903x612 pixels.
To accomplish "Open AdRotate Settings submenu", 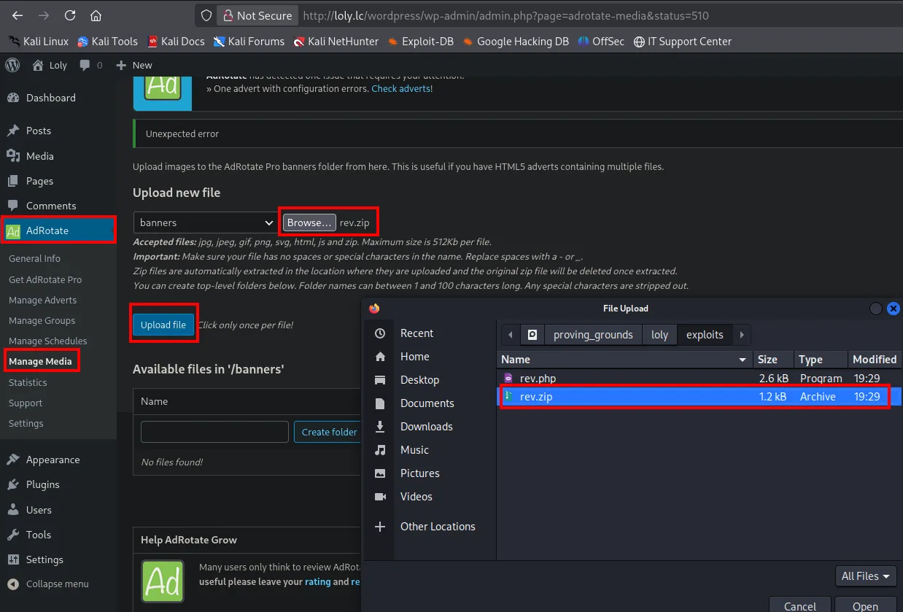I will point(26,423).
